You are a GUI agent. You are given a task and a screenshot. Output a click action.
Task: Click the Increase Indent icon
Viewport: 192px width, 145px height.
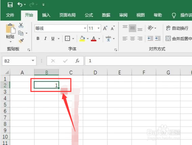158,38
